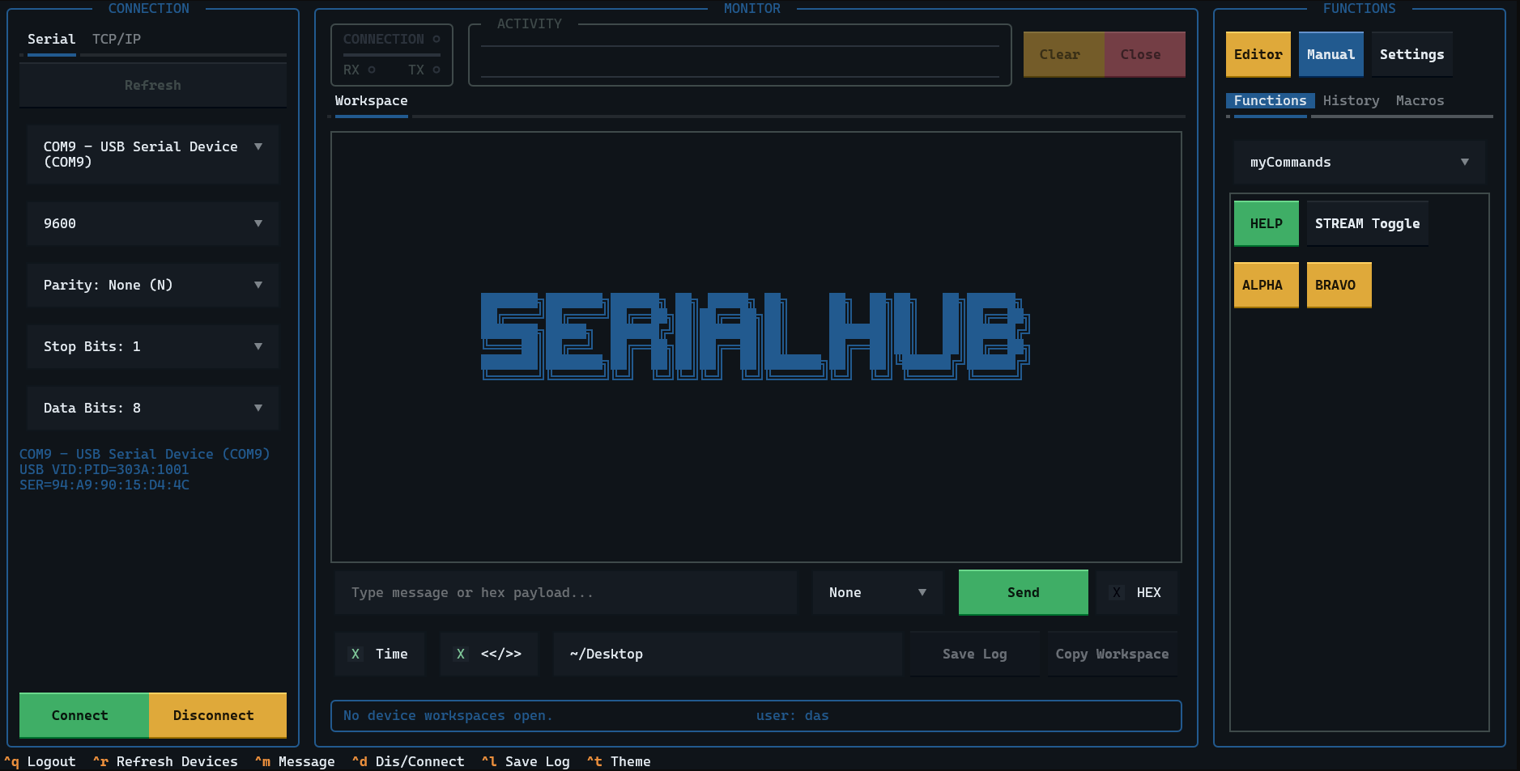1520x771 pixels.
Task: Switch to the TCP/IP connection tab
Action: click(x=117, y=39)
